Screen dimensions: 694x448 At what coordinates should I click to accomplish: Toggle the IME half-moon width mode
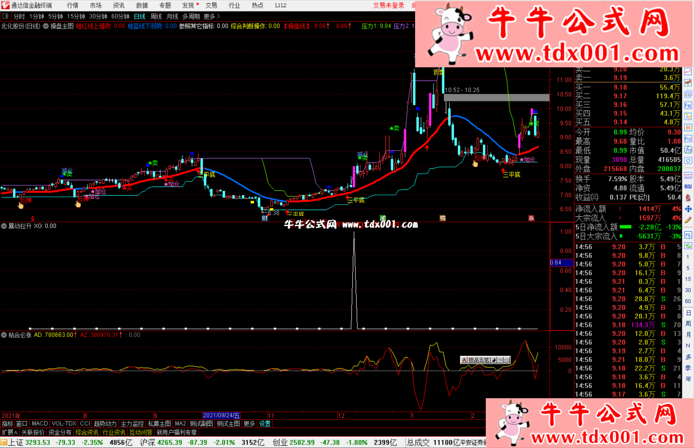pos(494,360)
